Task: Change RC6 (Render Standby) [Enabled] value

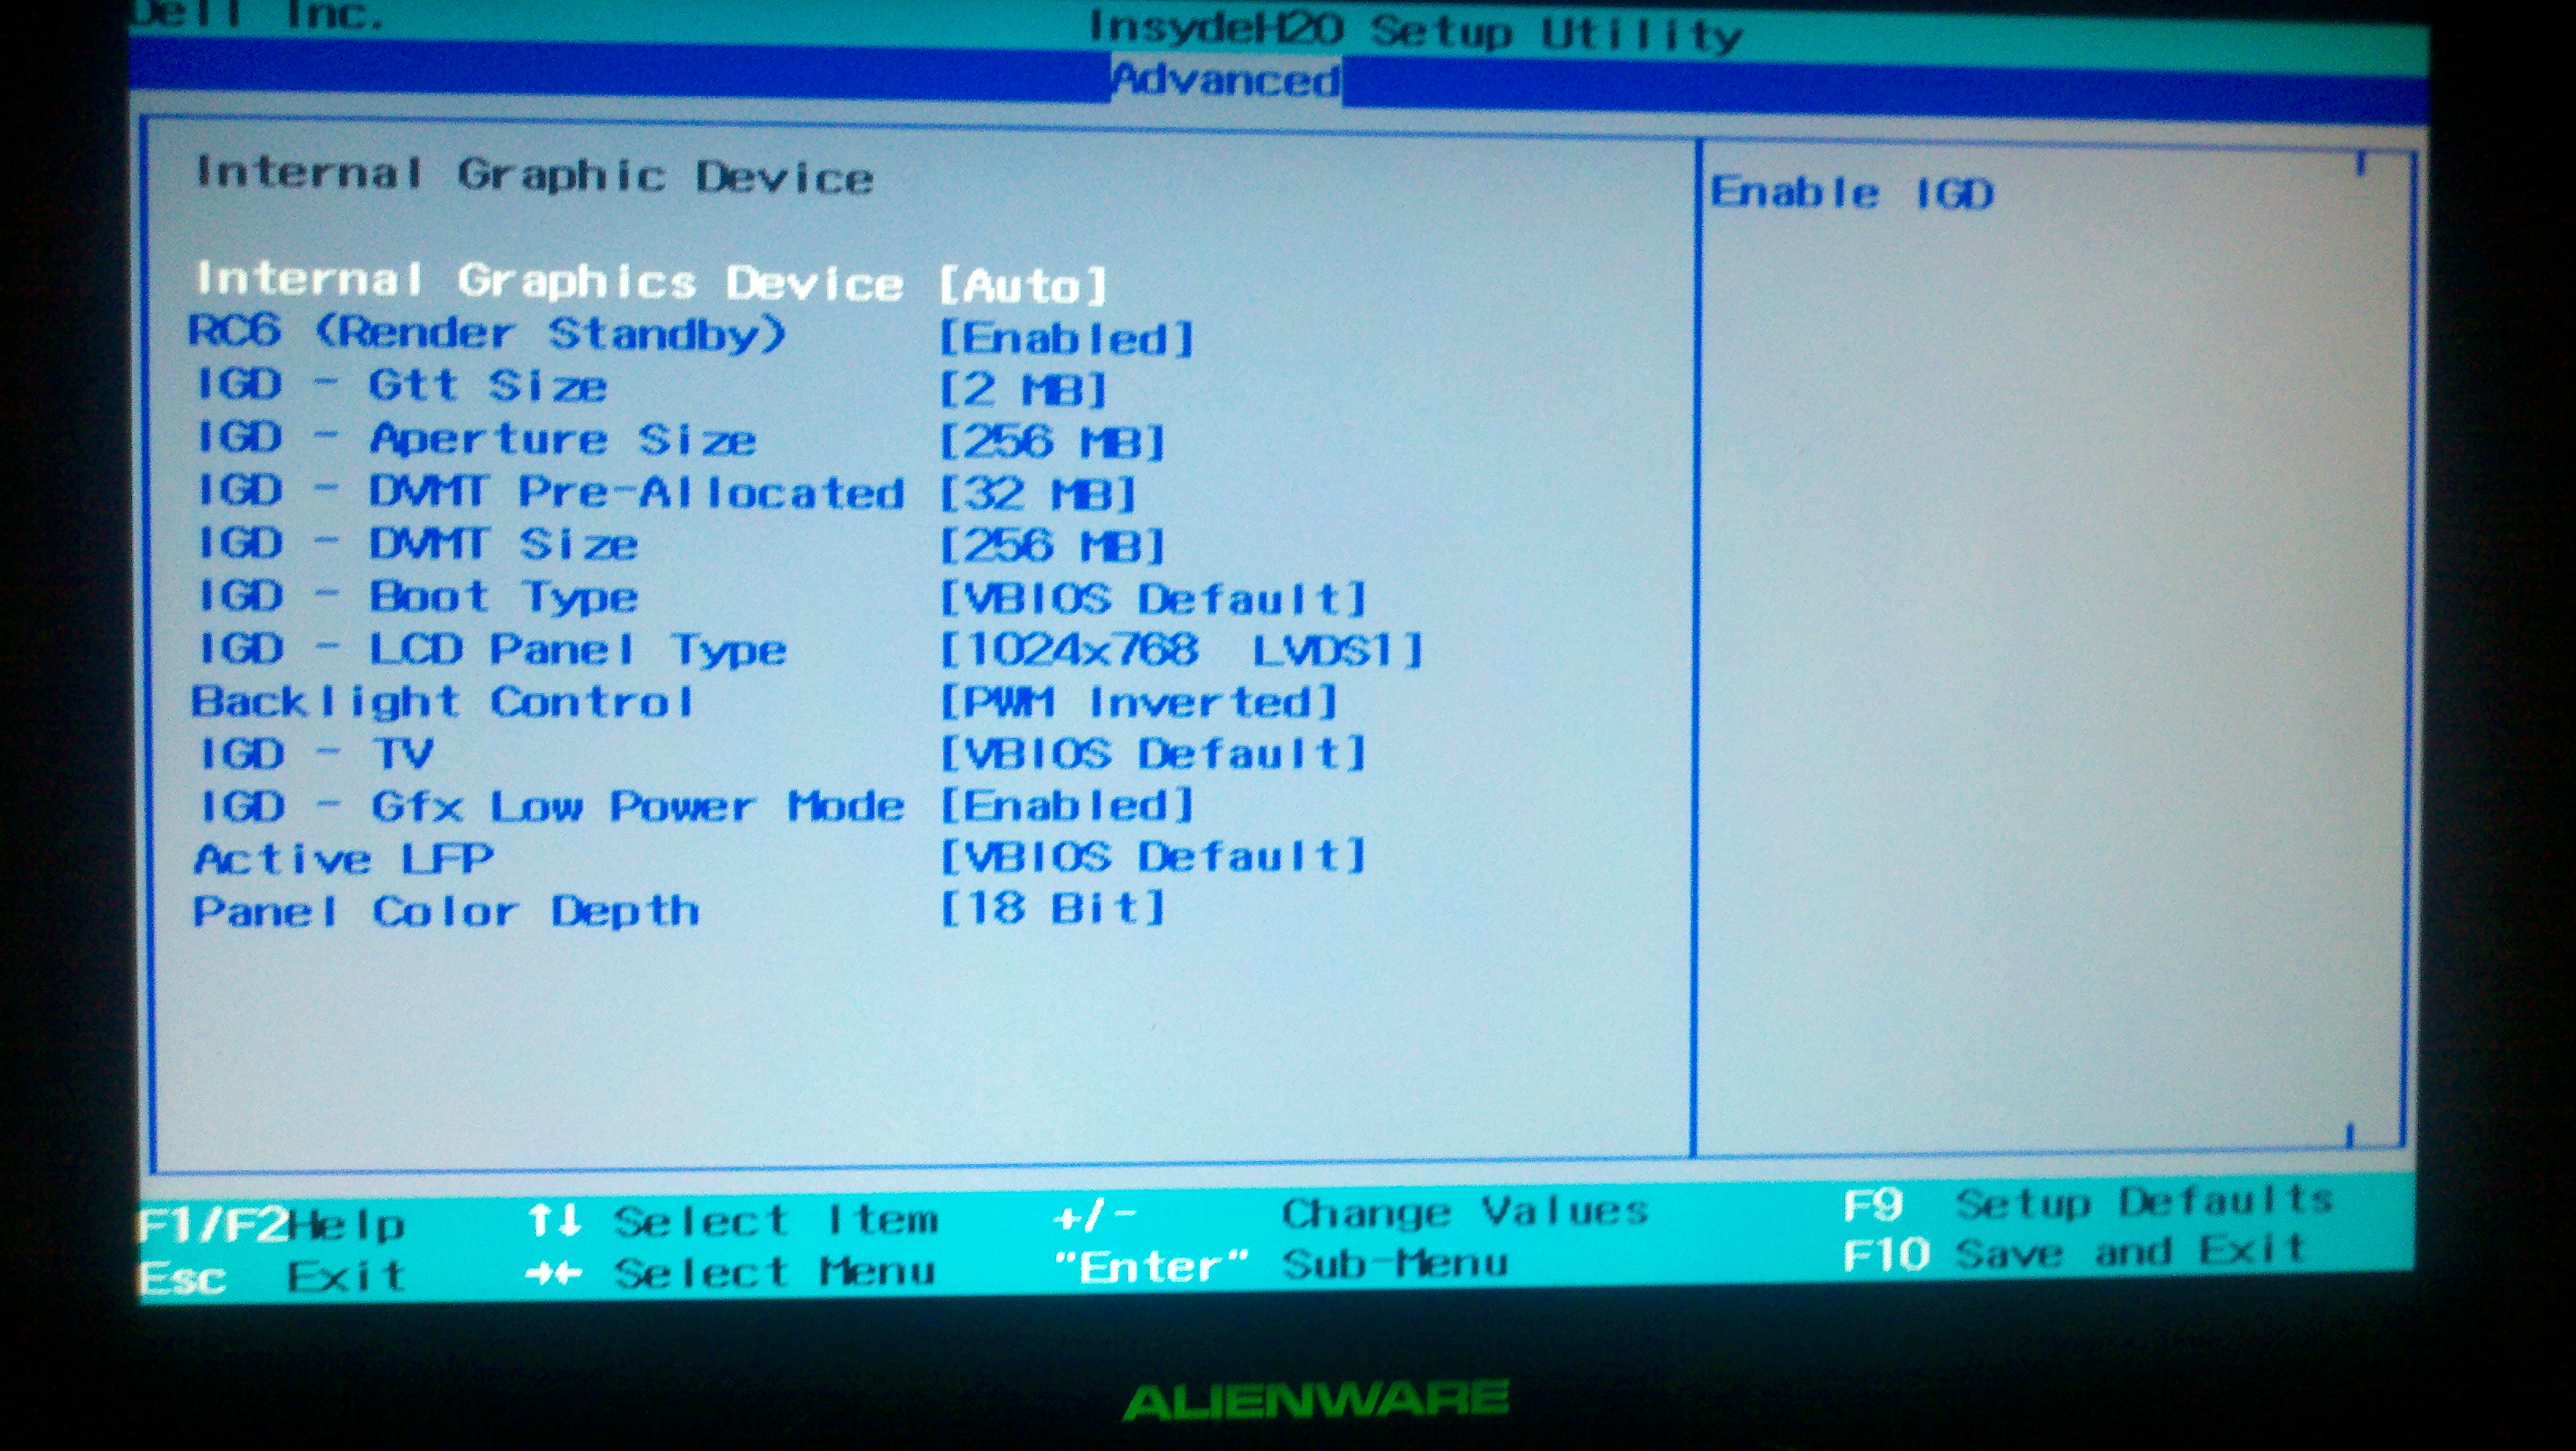Action: coord(1066,338)
